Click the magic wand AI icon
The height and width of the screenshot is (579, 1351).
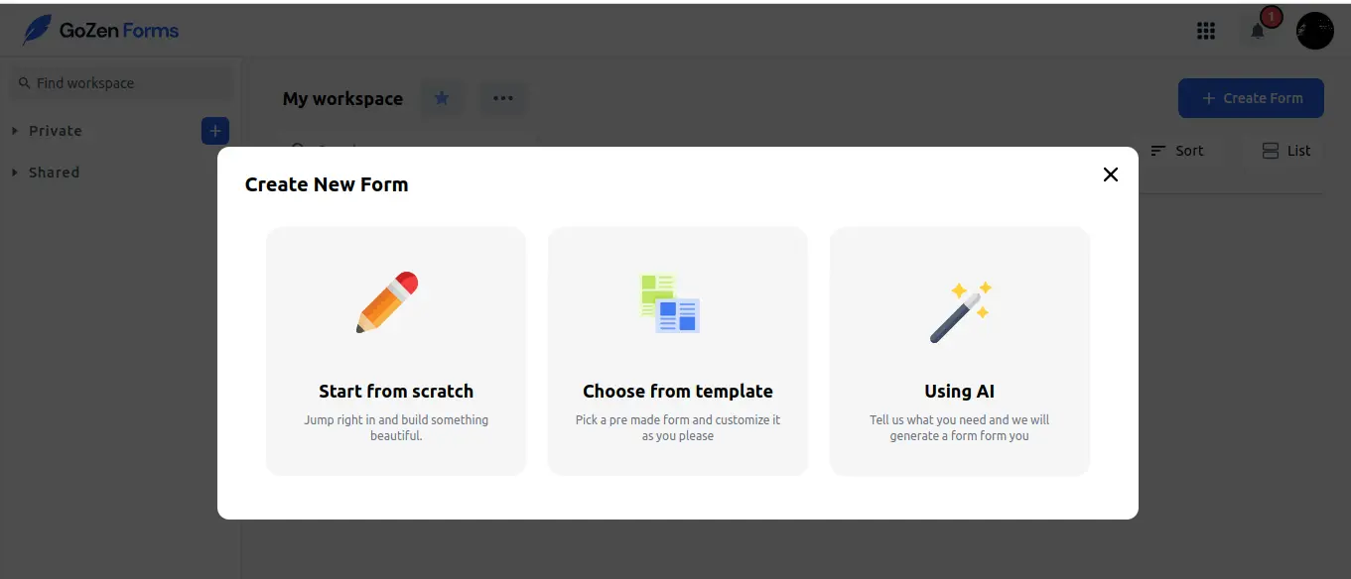[960, 312]
